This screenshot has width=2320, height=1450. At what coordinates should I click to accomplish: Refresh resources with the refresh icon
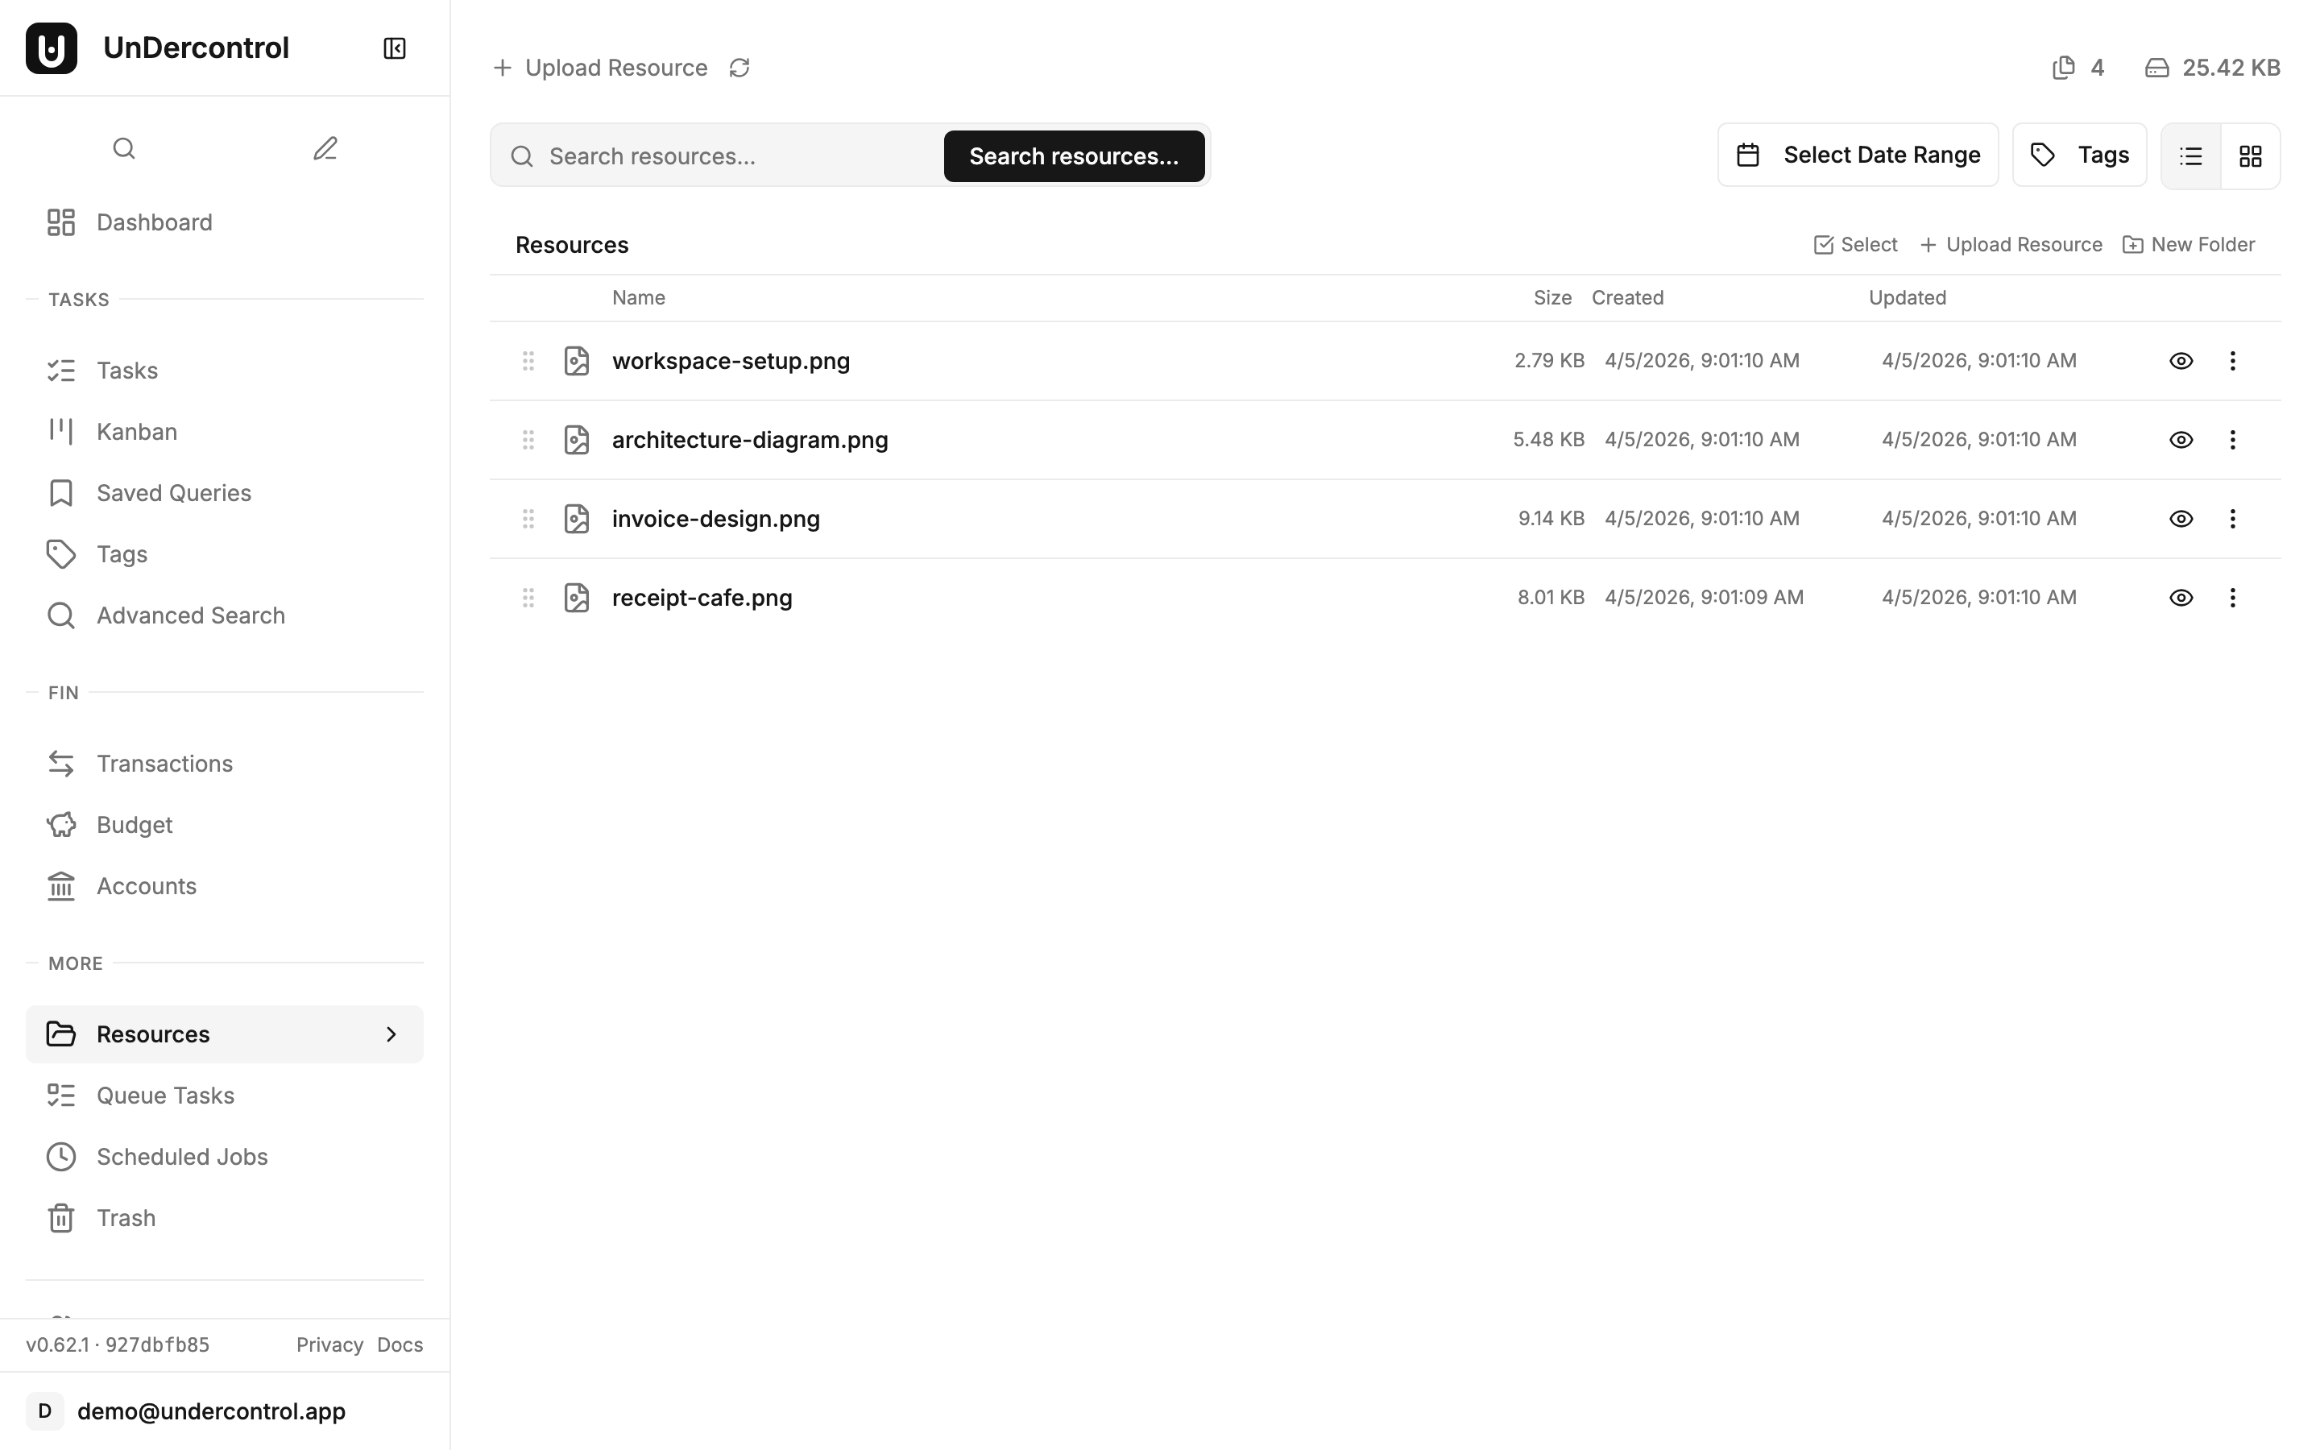coord(739,67)
